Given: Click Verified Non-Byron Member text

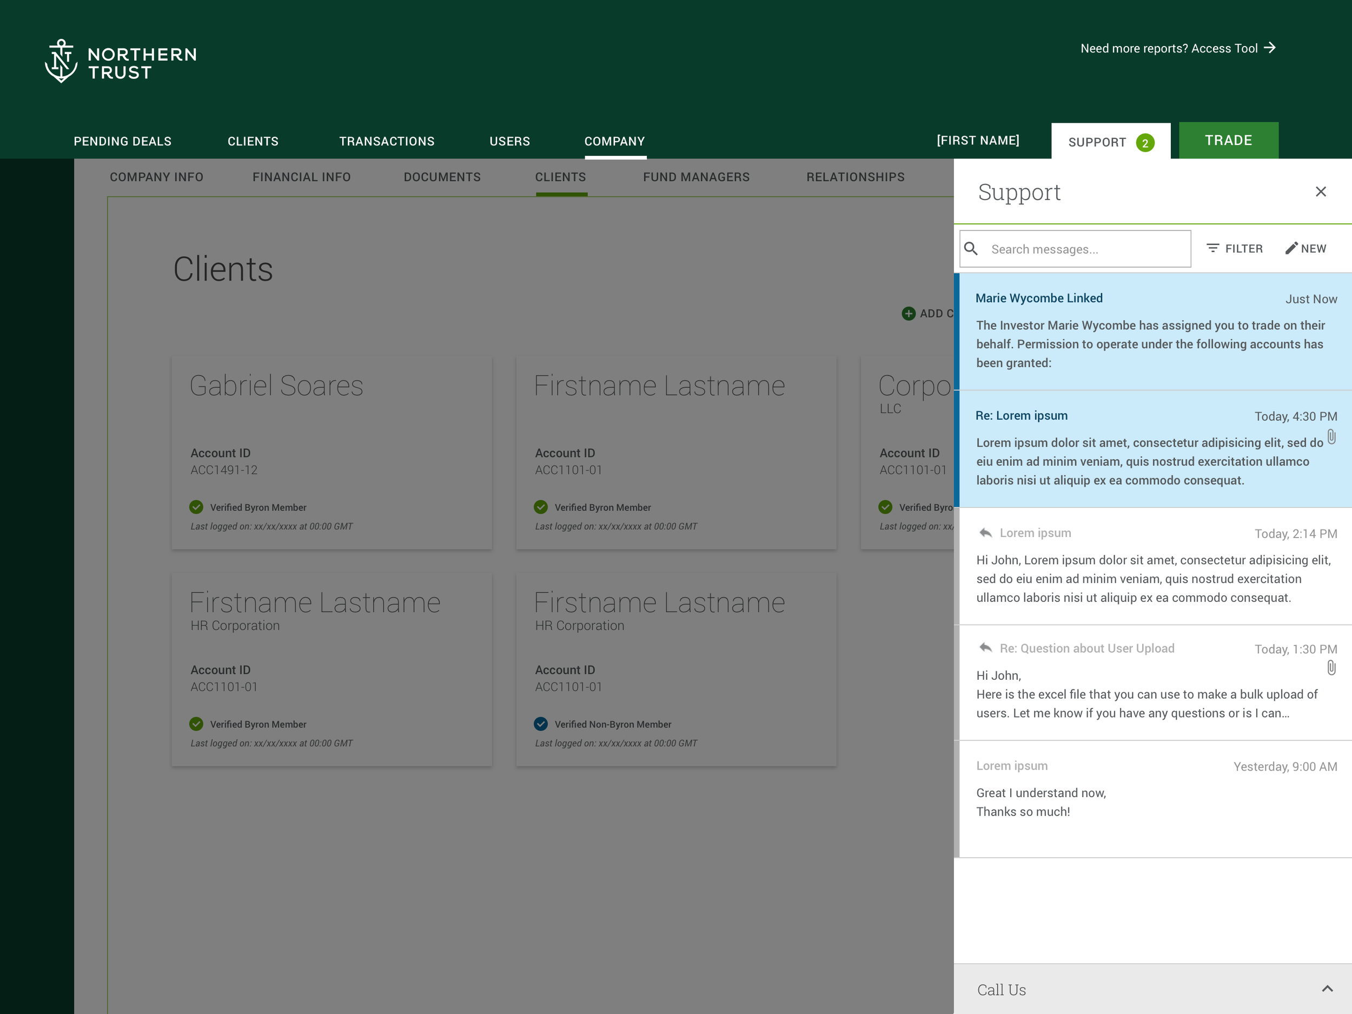Looking at the screenshot, I should point(613,724).
